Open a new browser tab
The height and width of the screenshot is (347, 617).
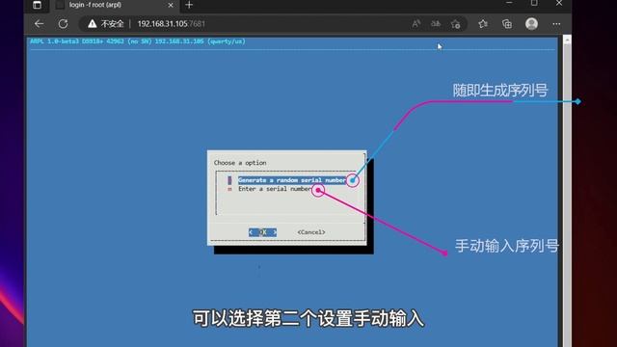pos(189,5)
